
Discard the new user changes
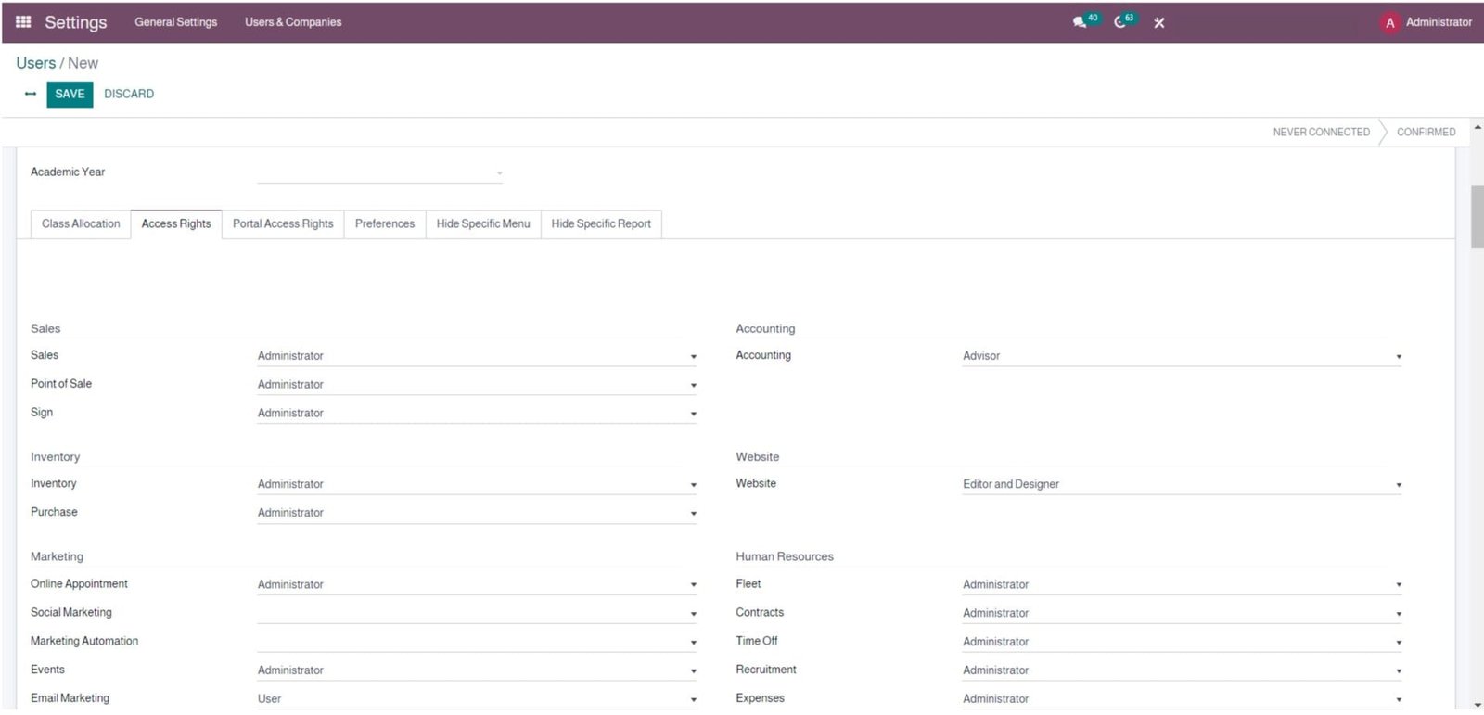click(x=129, y=94)
